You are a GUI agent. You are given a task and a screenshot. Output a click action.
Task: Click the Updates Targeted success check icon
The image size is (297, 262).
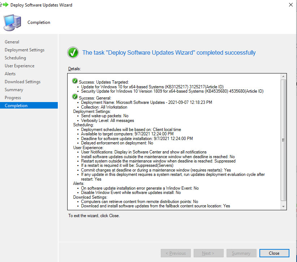[x=75, y=81]
